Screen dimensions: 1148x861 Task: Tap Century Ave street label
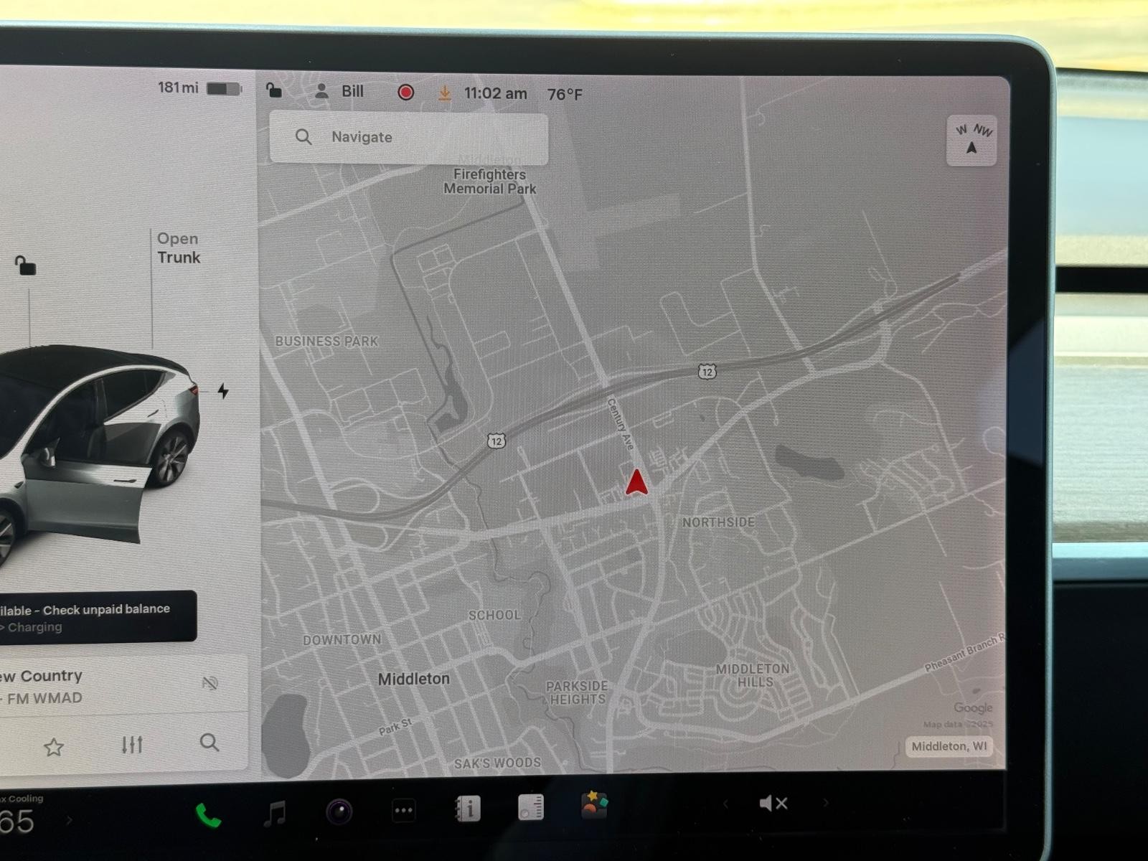tap(621, 424)
